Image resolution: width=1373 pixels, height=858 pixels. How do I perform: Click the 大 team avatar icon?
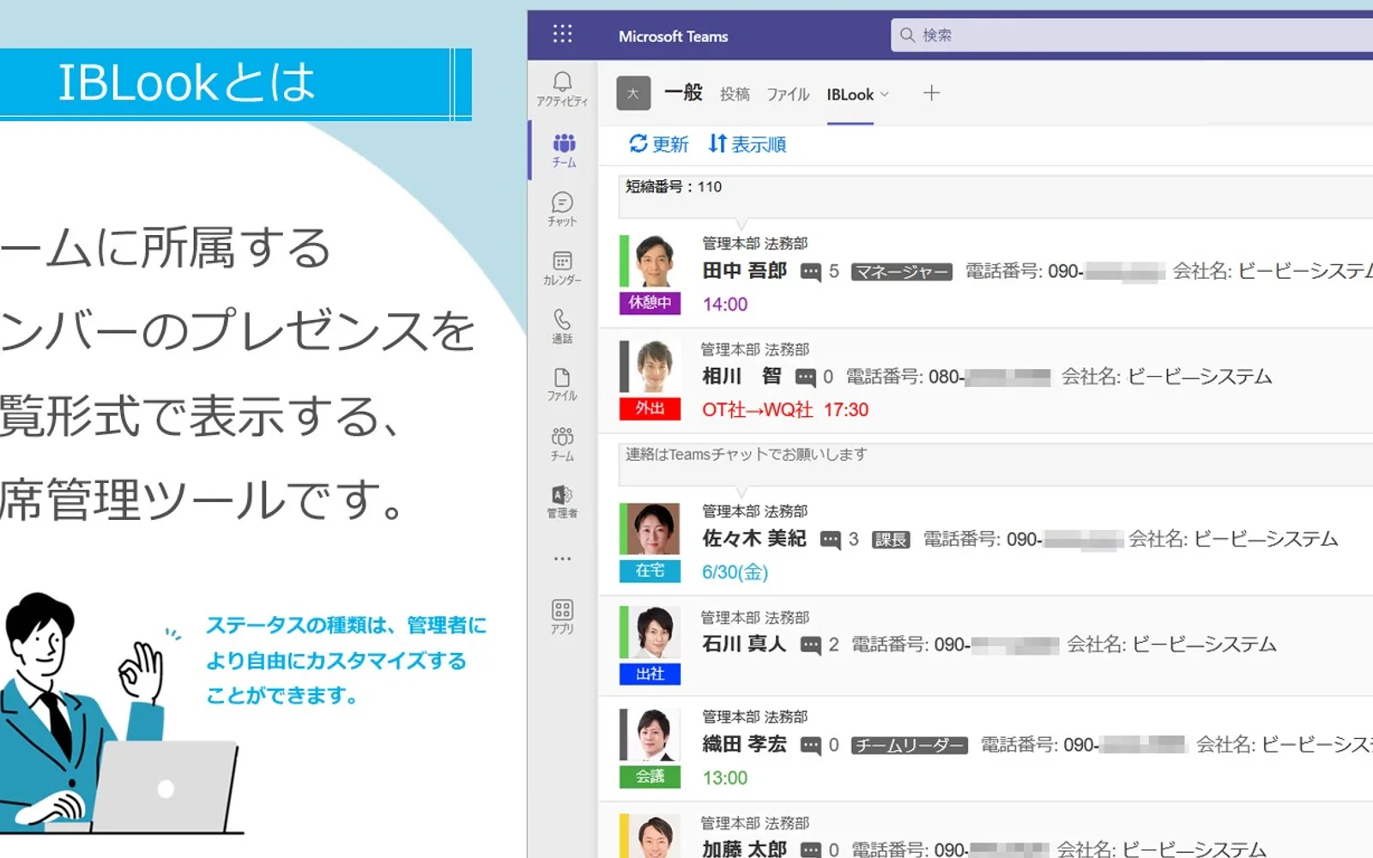pyautogui.click(x=633, y=94)
